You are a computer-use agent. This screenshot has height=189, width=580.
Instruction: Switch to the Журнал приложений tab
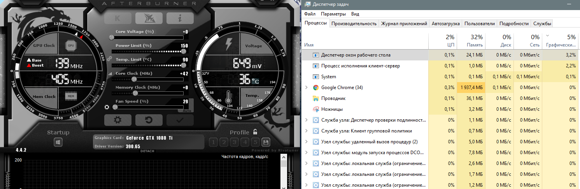pos(404,24)
